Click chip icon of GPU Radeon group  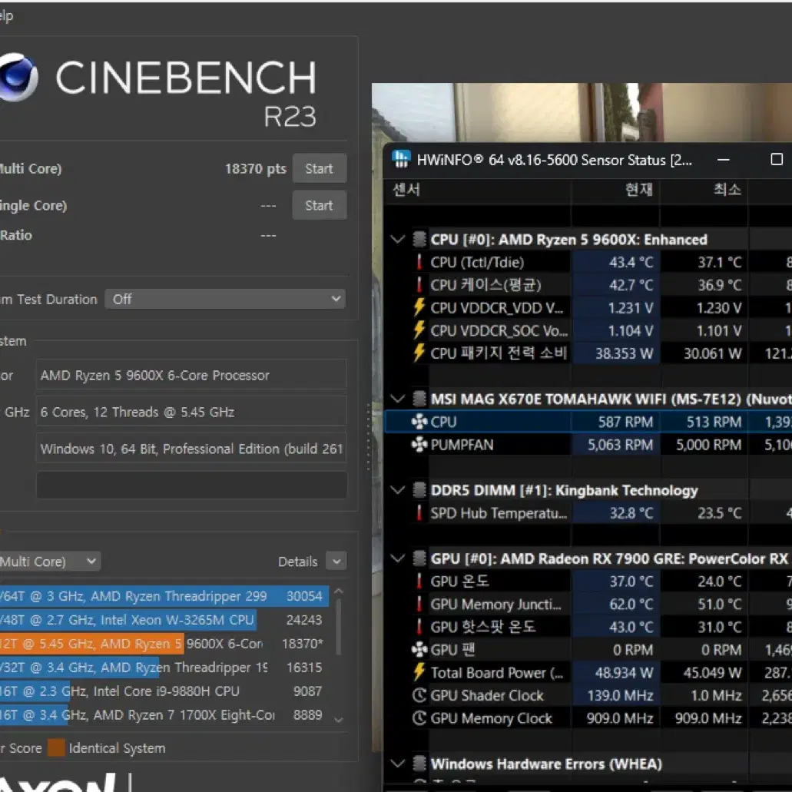pos(419,558)
